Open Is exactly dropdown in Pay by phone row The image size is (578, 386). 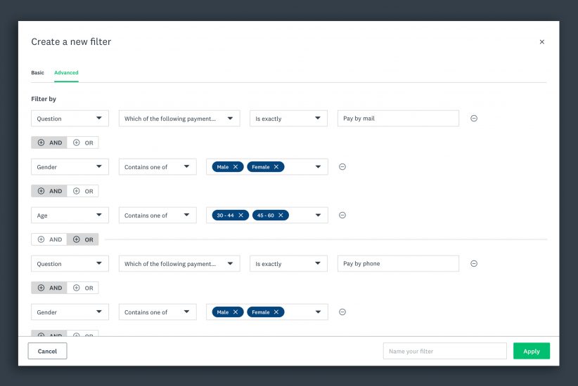click(288, 263)
